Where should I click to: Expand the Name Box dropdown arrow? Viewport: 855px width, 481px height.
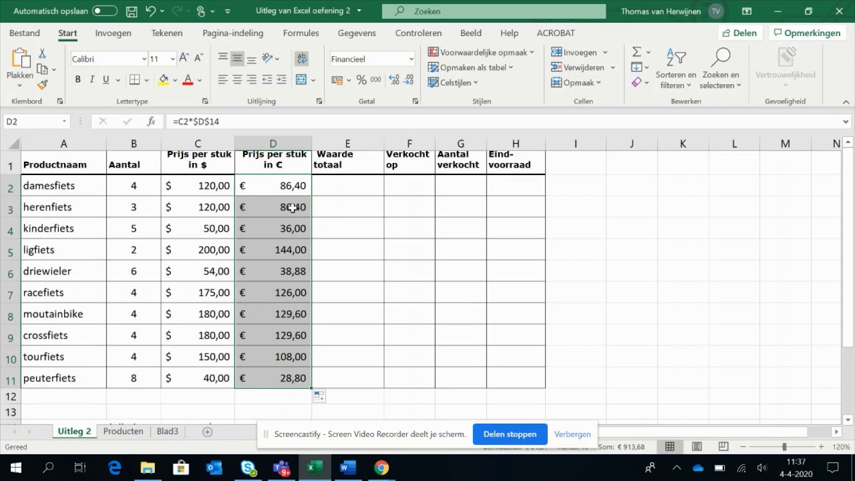[64, 122]
